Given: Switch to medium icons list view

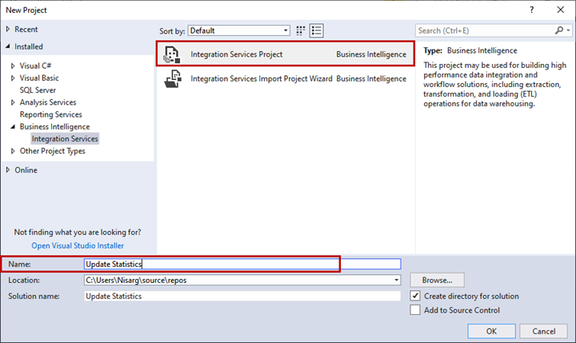Looking at the screenshot, I should [x=316, y=30].
